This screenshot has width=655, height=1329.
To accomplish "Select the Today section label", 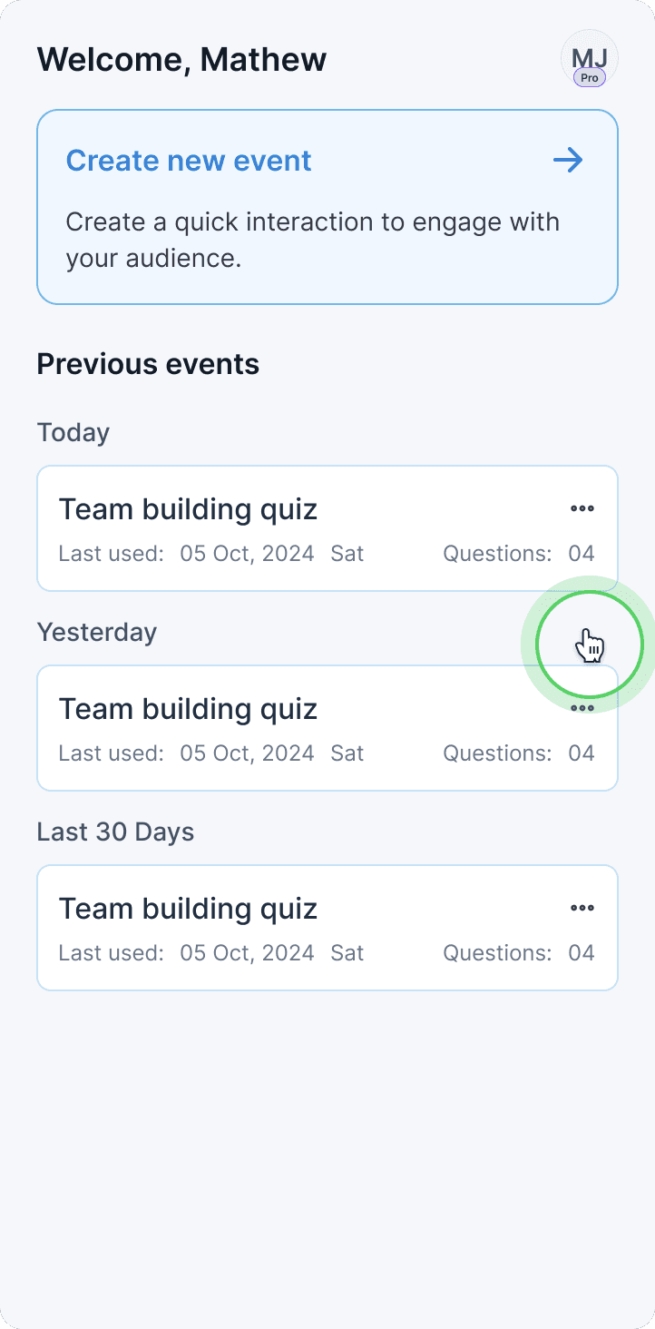I will coord(73,432).
